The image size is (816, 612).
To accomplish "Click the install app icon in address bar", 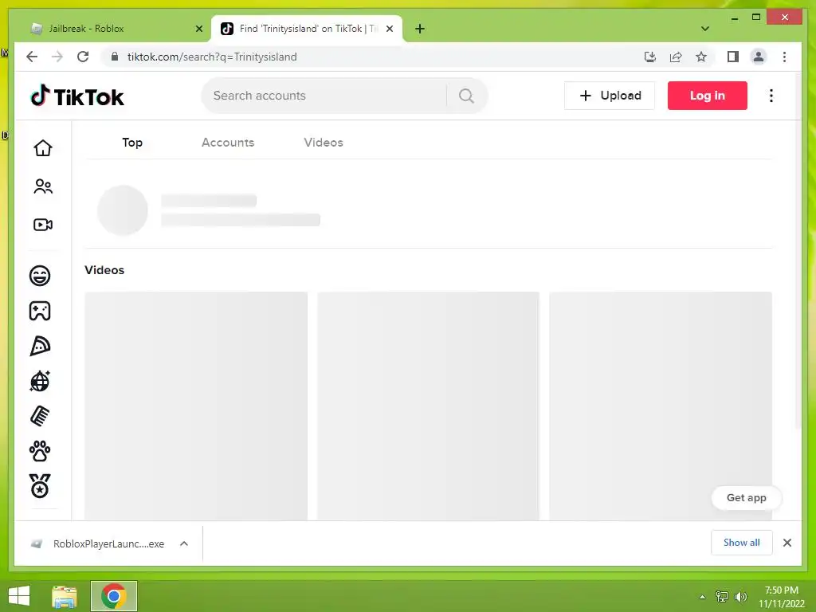I will (x=650, y=57).
